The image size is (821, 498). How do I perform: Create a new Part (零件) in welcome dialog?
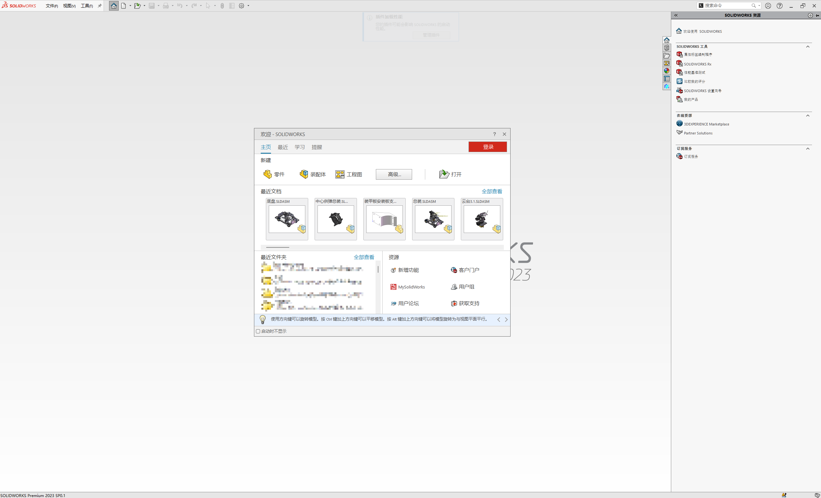[x=274, y=174]
